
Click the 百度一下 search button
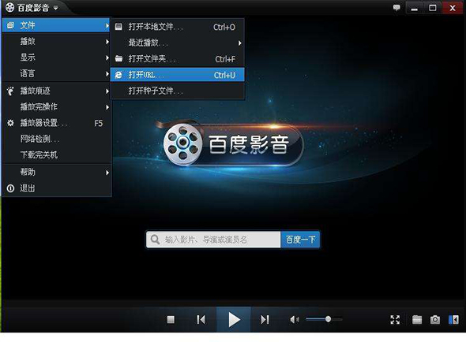(300, 240)
